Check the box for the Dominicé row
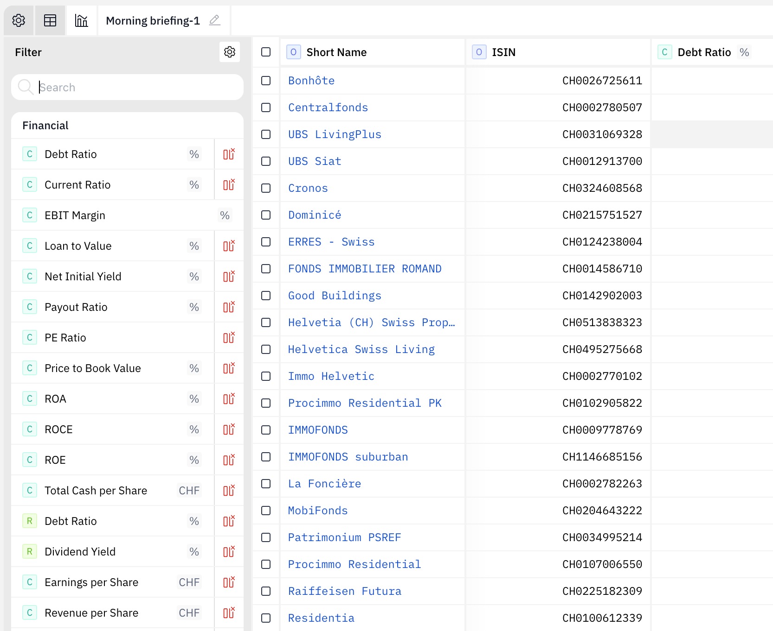This screenshot has width=773, height=631. tap(266, 215)
